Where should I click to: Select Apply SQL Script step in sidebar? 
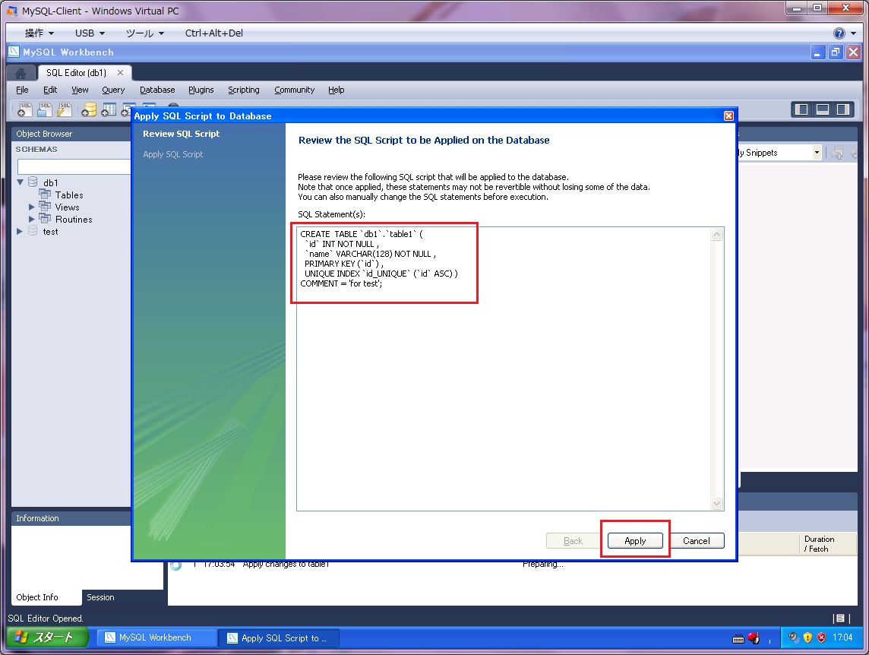[173, 154]
